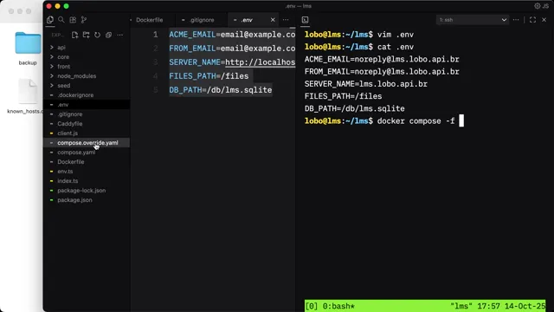
Task: Collapse all folders in explorer
Action: tap(108, 35)
